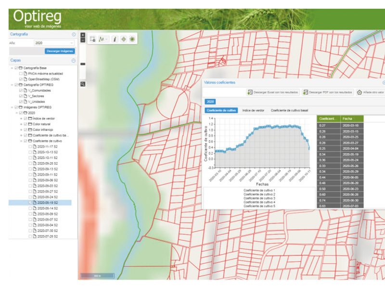Select Coeficiente de cultivo basal tab
Screen dimensions: 385x289
click(x=289, y=110)
